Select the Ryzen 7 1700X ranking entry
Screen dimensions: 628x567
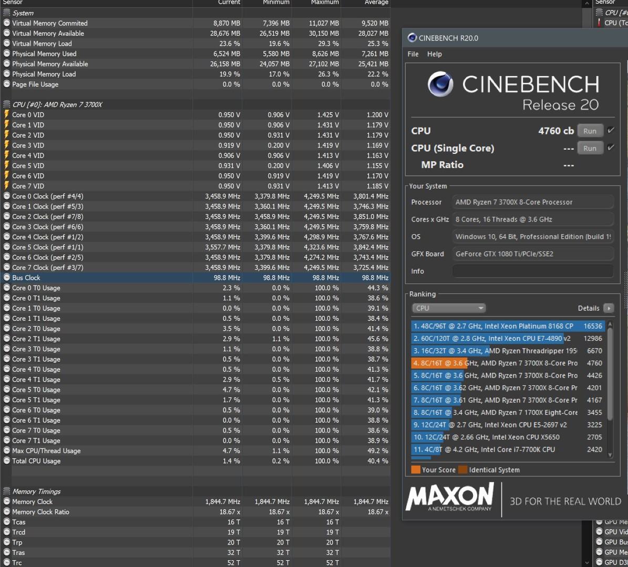tap(507, 413)
